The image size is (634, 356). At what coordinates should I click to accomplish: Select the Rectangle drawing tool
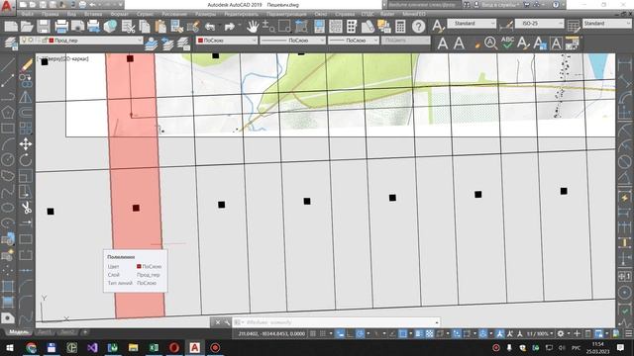point(8,129)
